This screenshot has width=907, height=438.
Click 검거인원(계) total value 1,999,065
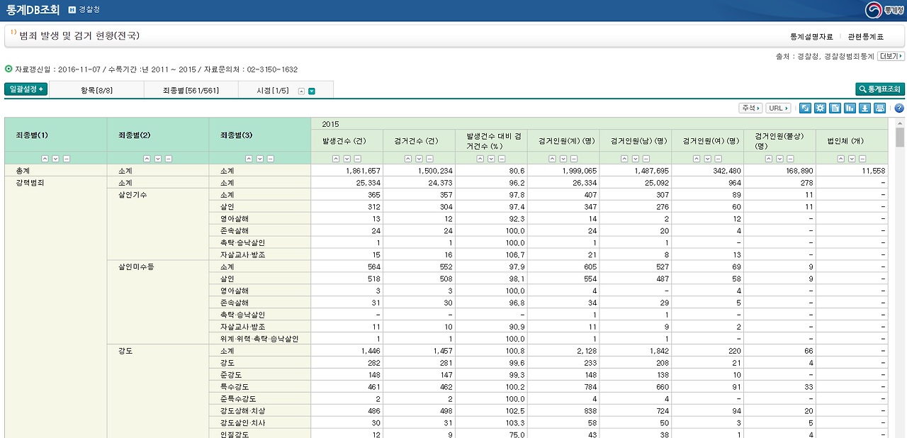coord(580,171)
